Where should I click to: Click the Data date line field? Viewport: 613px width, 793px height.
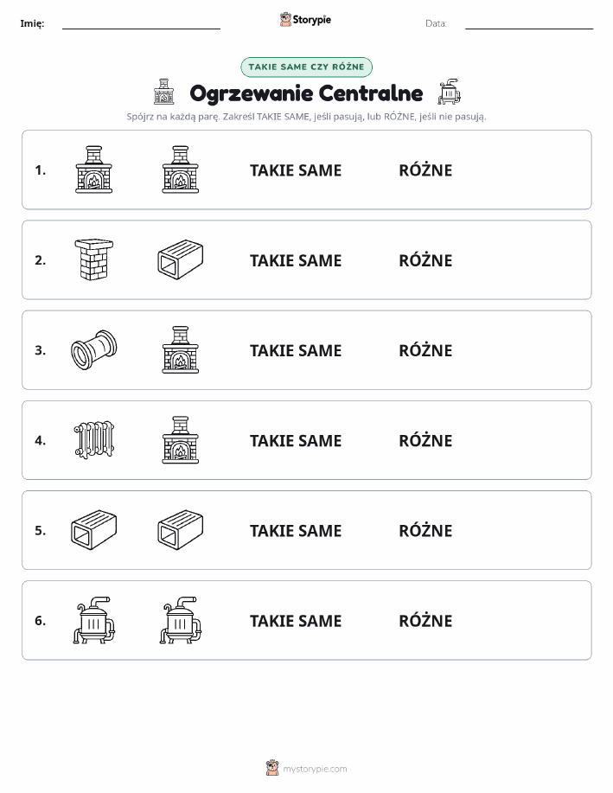click(529, 23)
